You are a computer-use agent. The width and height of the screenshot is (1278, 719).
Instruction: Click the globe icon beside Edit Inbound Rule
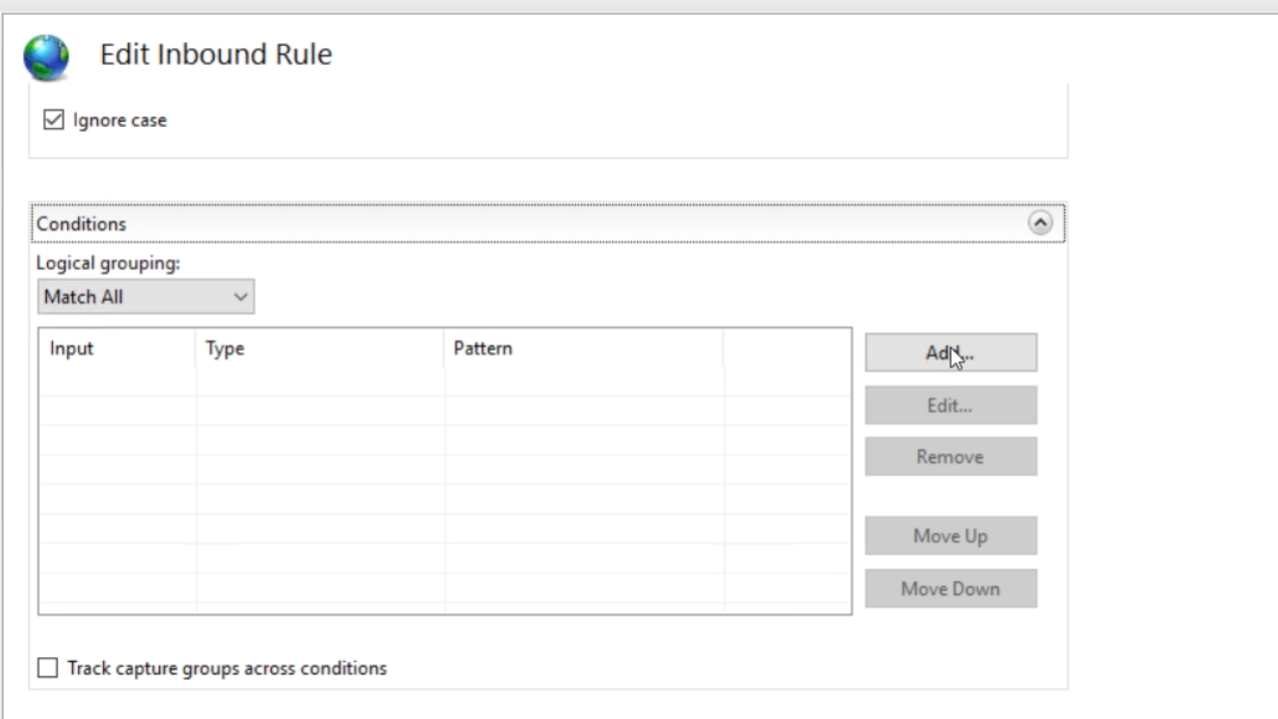click(x=46, y=57)
